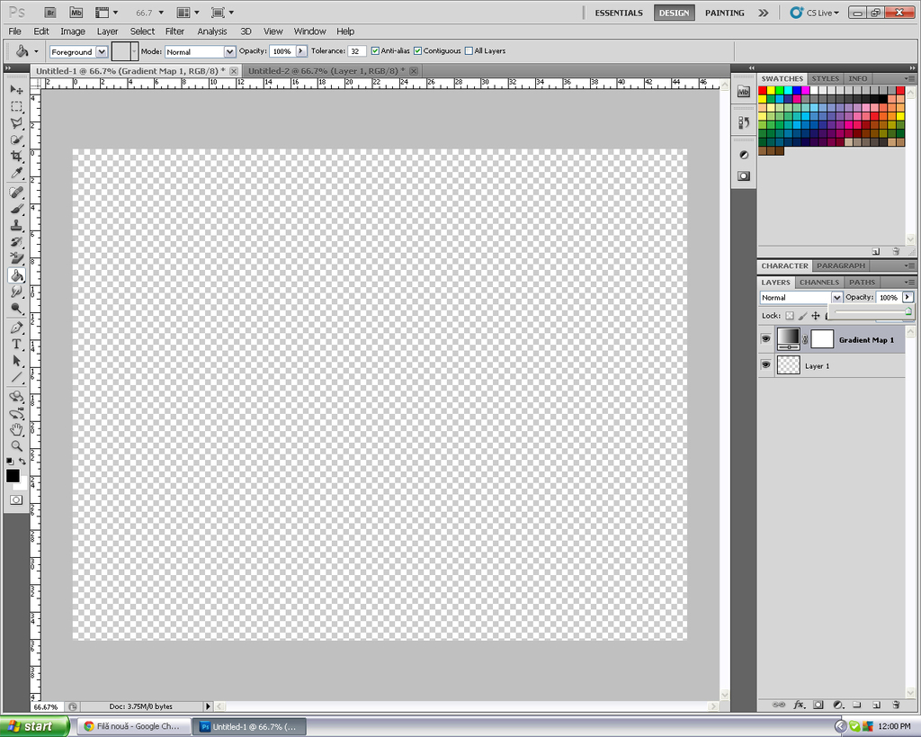The image size is (921, 737).
Task: Switch to the Painting workspace
Action: point(724,13)
